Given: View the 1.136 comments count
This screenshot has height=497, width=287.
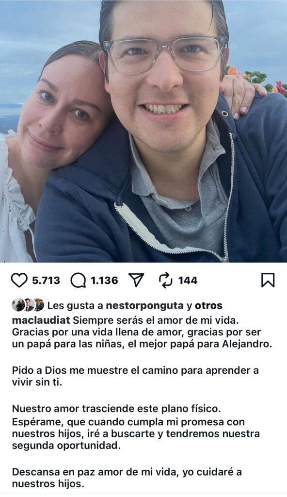Looking at the screenshot, I should tap(104, 280).
